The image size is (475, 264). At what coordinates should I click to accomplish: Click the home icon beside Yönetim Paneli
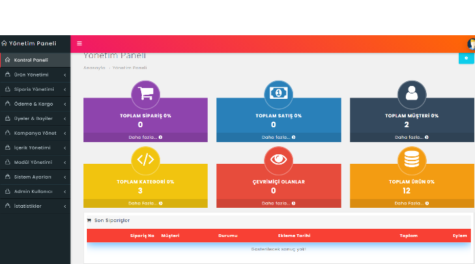pyautogui.click(x=4, y=43)
